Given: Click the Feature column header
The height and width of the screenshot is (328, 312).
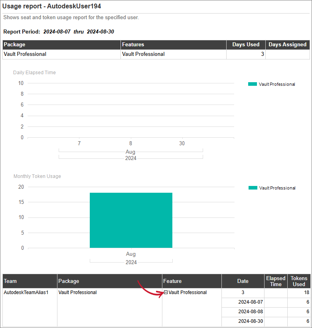Looking at the screenshot, I should [192, 281].
